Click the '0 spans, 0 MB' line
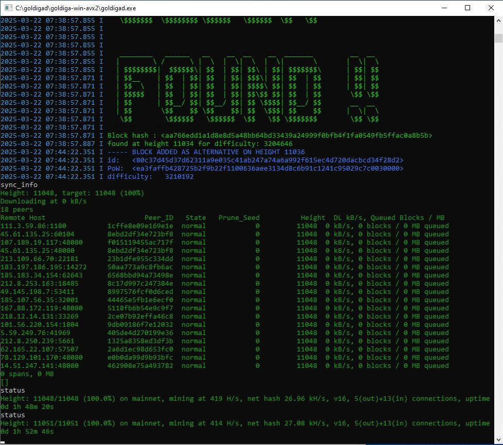Screen dimensions: 503x445 (27, 374)
